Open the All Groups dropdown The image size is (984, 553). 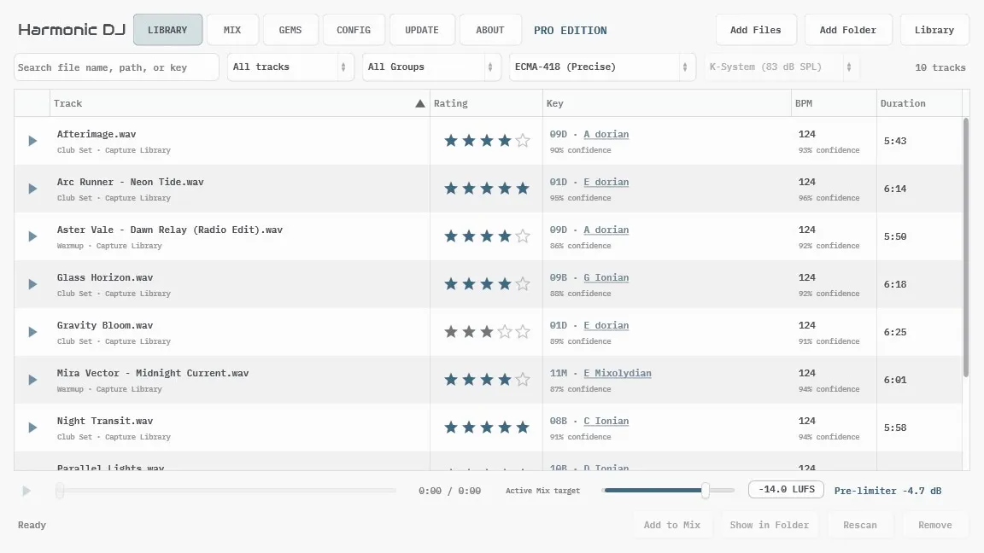(x=431, y=67)
